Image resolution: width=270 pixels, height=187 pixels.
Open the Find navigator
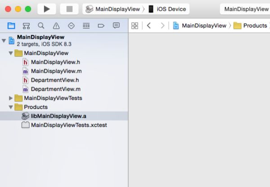pos(41,26)
